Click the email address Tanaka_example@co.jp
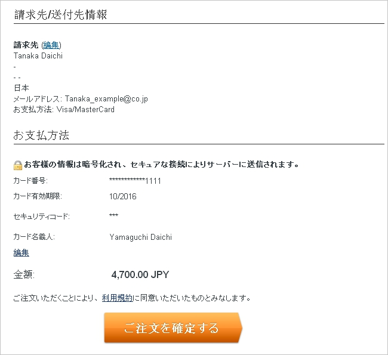The image size is (388, 355). 106,99
